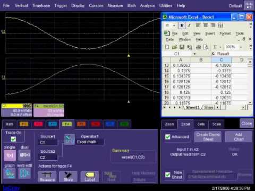Image resolution: width=255 pixels, height=191 pixels.
Task: Click Measure action for trace F4
Action: (47, 177)
